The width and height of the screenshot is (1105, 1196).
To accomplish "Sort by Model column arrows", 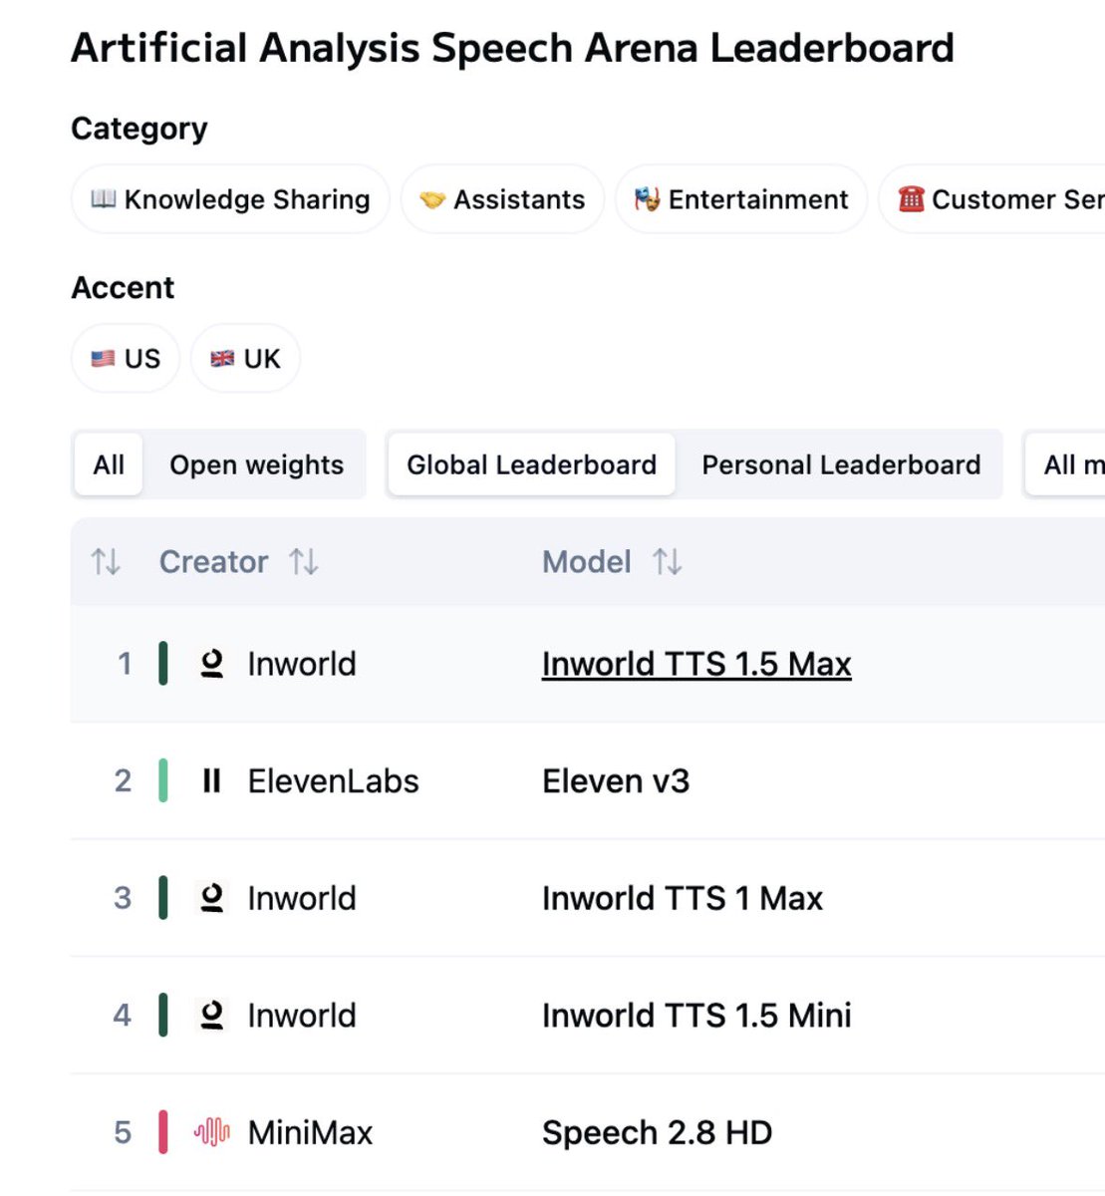I will tap(667, 562).
